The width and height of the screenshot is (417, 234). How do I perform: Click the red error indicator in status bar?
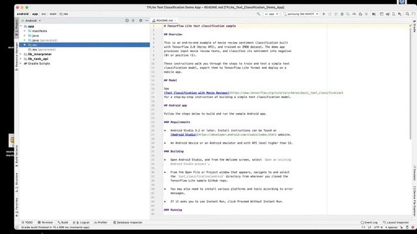click(x=412, y=227)
